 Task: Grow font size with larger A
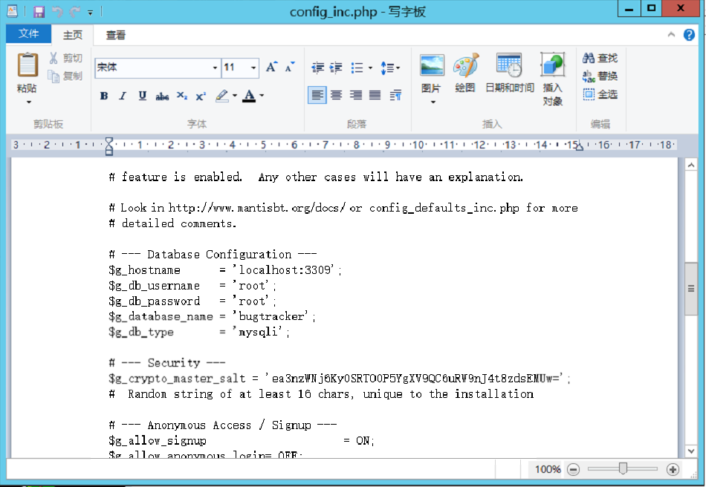(x=271, y=67)
